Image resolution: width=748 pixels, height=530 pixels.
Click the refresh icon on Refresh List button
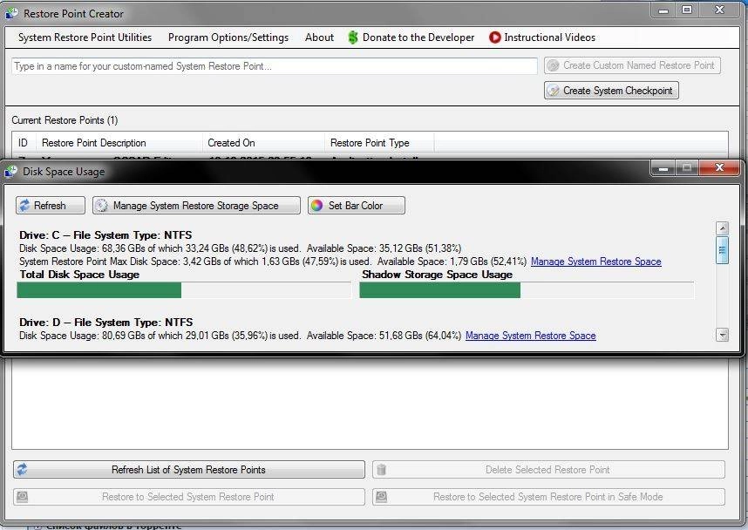coord(22,469)
